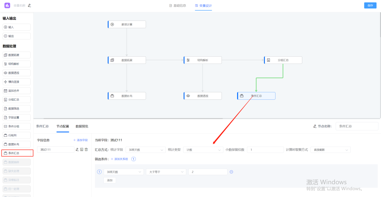Switch to the 变量设计 tab
This screenshot has height=197, width=381.
[x=204, y=5]
